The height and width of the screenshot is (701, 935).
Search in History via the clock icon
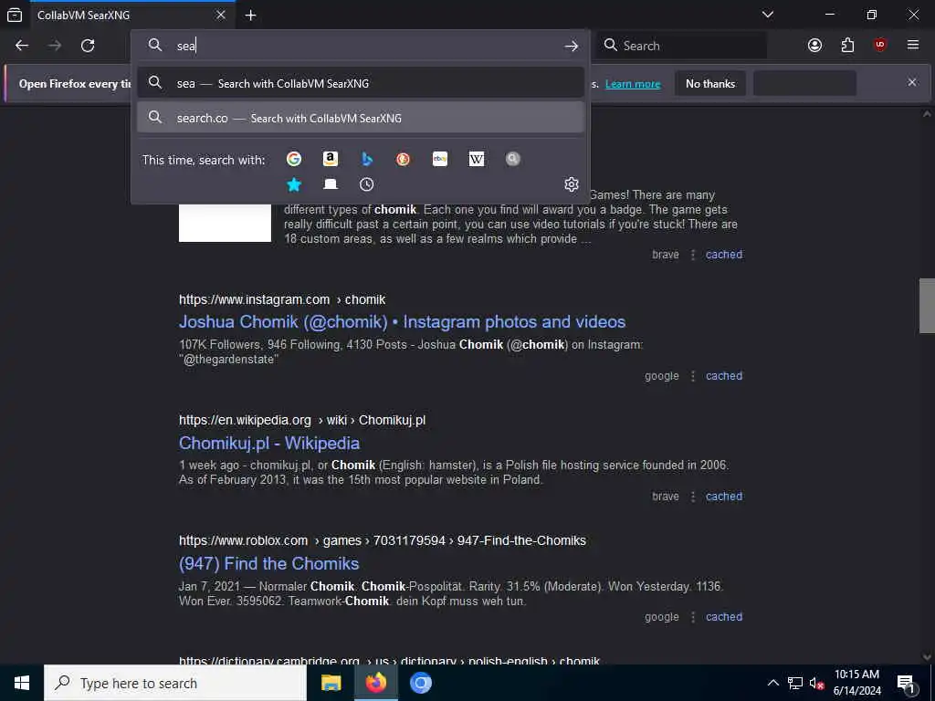point(367,184)
